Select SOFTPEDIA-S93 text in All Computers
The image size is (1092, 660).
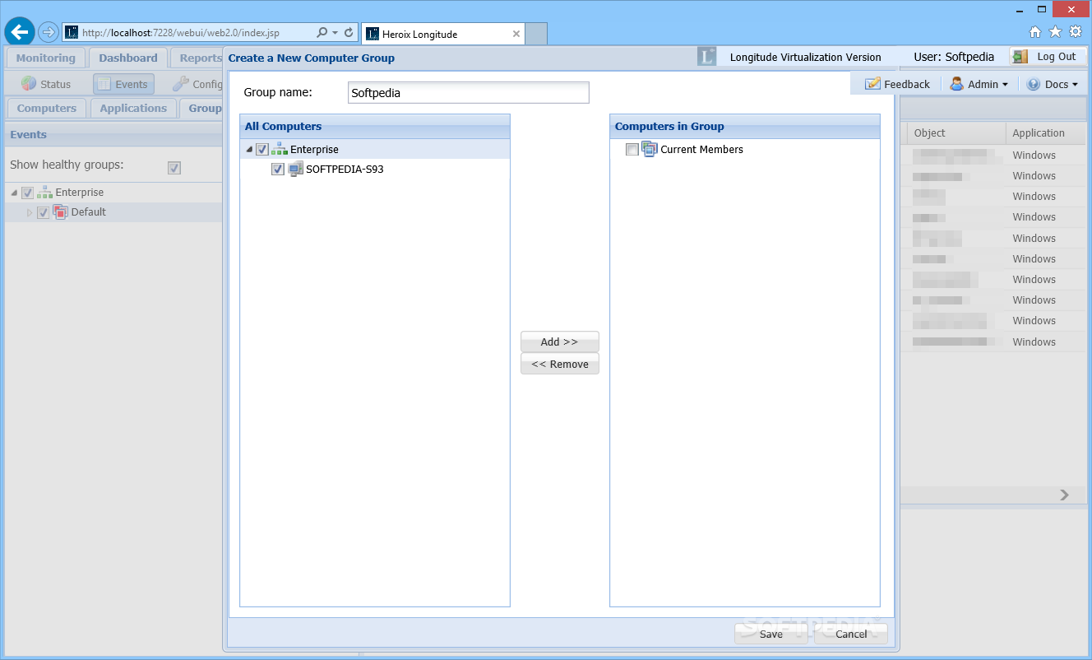tap(345, 170)
